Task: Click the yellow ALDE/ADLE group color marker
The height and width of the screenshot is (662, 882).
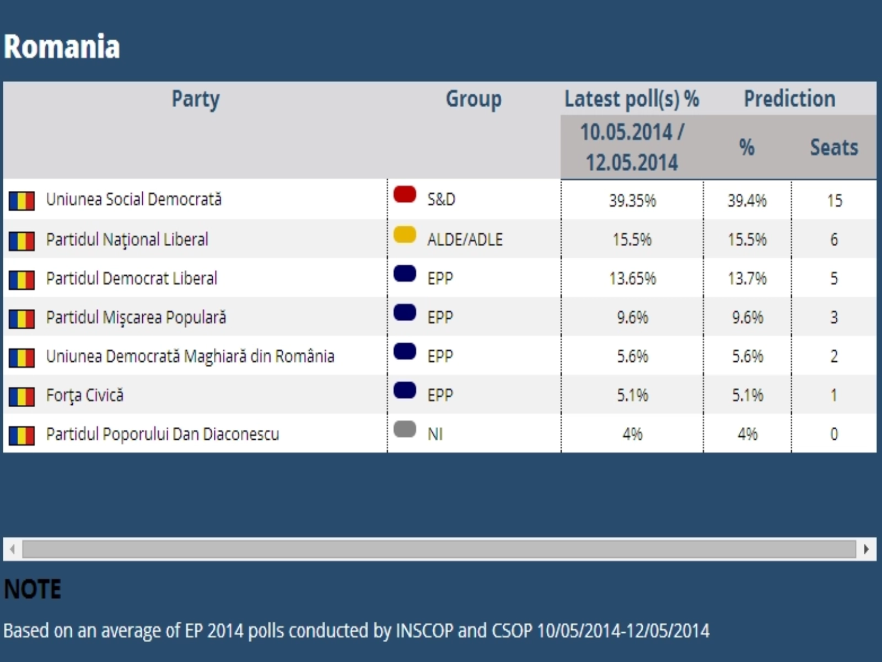Action: pyautogui.click(x=405, y=234)
